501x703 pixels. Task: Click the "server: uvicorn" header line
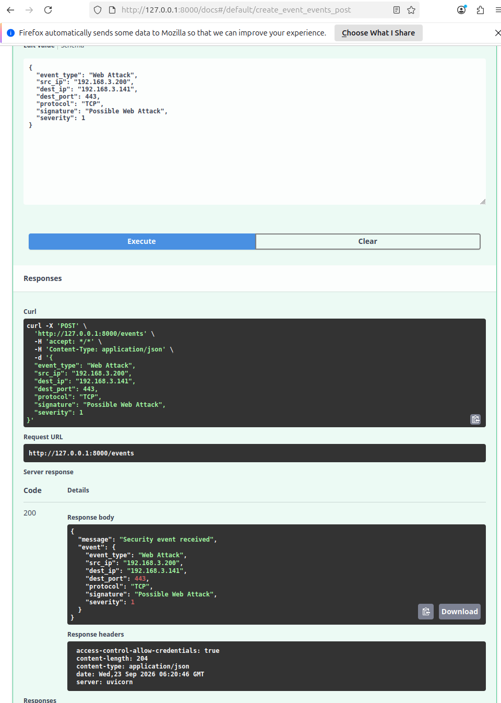(x=104, y=682)
